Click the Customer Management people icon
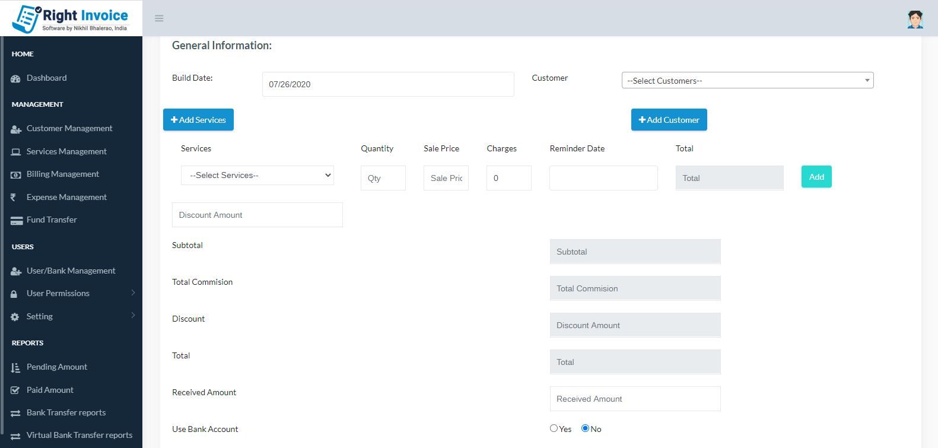The width and height of the screenshot is (938, 448). (16, 129)
